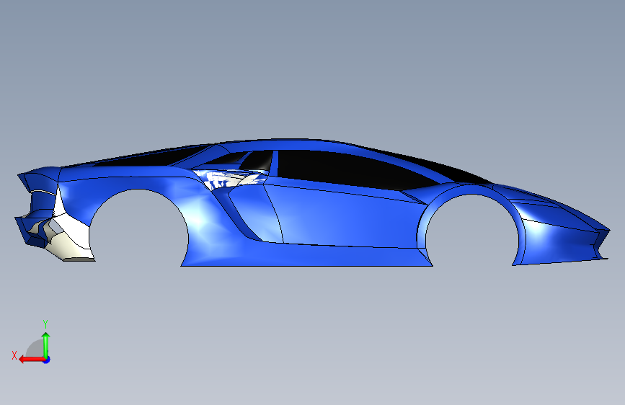Click the green Y axis arrow on the triad

[46, 345]
